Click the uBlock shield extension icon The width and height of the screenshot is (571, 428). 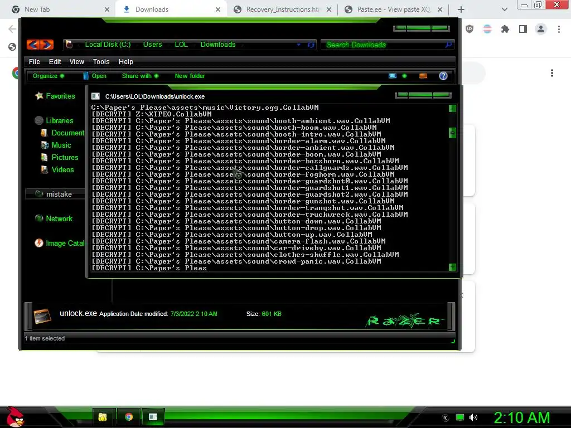click(x=470, y=29)
